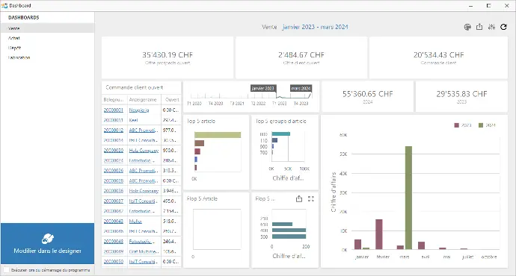Click Modifier dans le designer button

(x=47, y=243)
